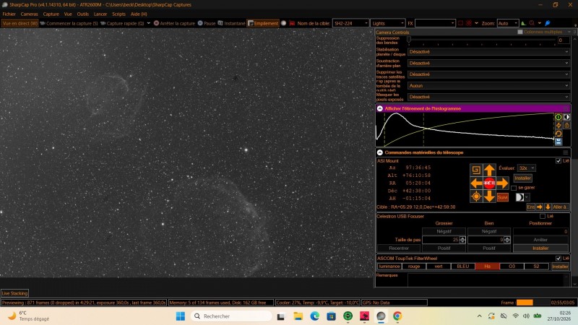The width and height of the screenshot is (578, 325).
Task: Open Stabilisation planète / disque dropdown
Action: (488, 52)
